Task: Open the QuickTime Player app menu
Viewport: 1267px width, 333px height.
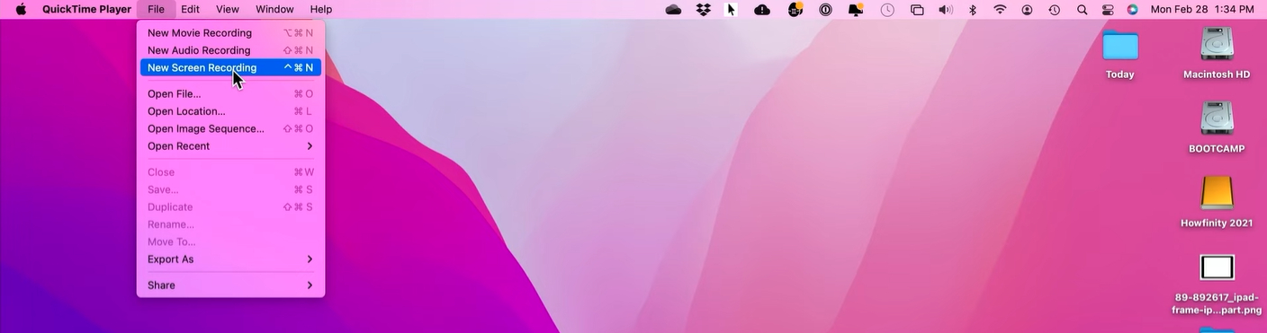Action: pos(86,9)
